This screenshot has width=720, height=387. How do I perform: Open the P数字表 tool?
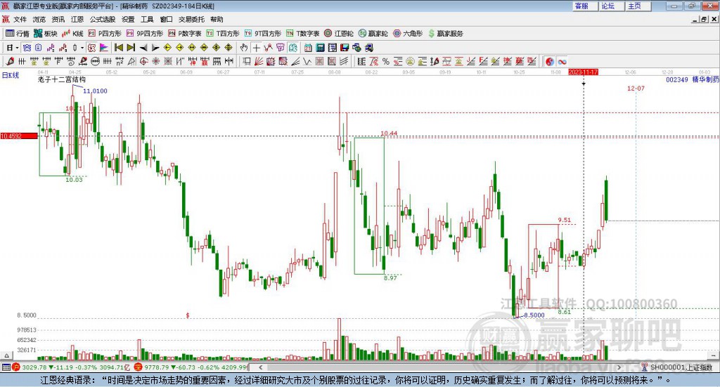[185, 34]
